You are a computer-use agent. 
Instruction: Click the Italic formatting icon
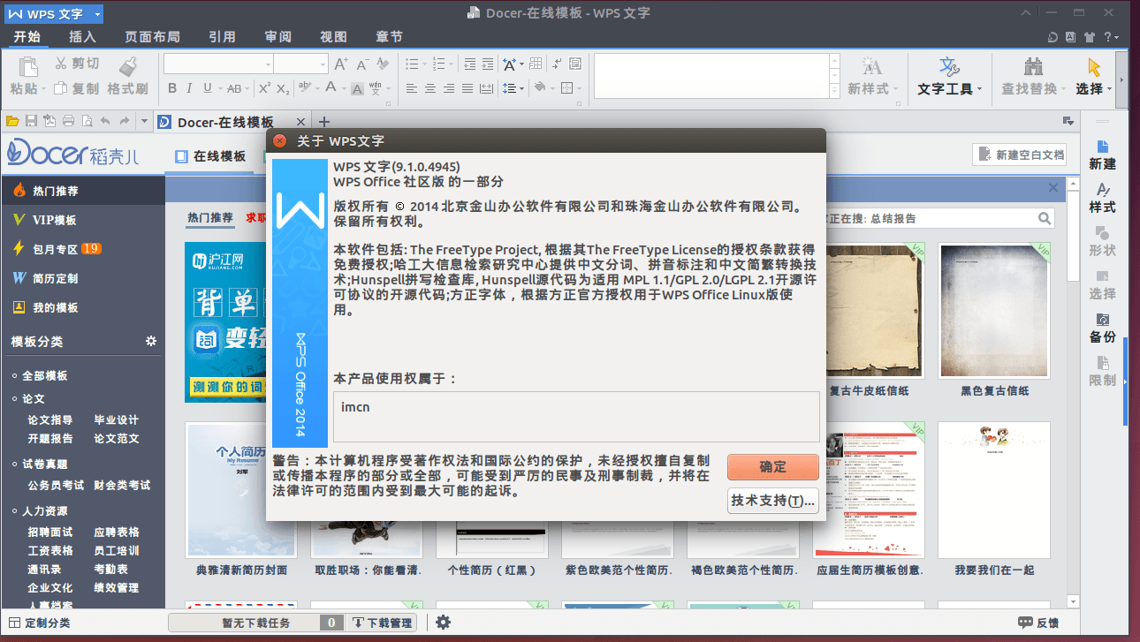coord(190,88)
